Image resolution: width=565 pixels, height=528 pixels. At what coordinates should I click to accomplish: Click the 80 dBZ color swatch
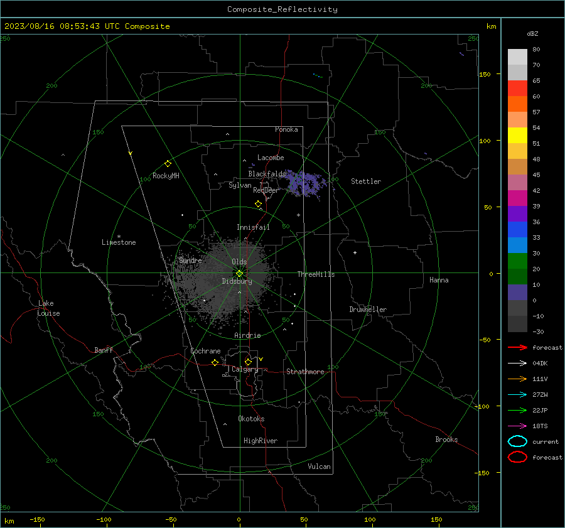[x=517, y=57]
